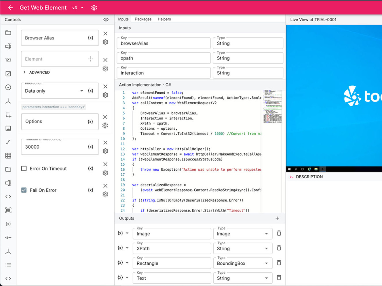Select the dashed selection-box control in sidebar
This screenshot has width=382, height=286.
8,115
